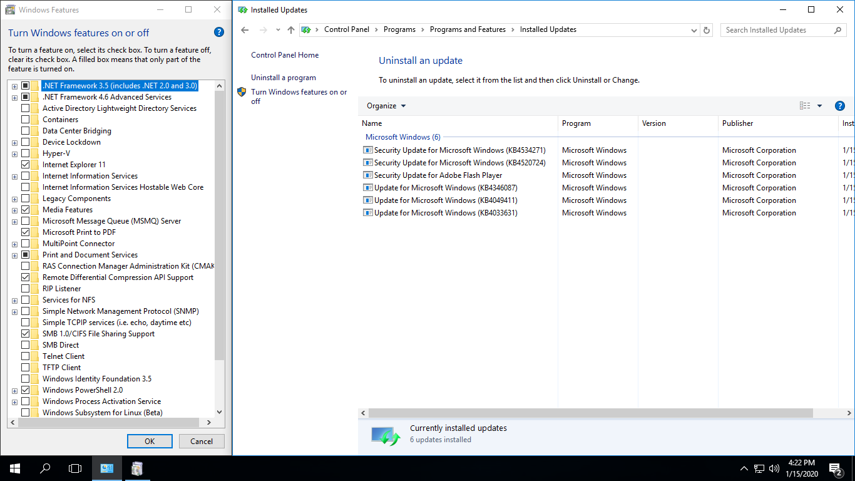Expand the Internet Information Services node
The height and width of the screenshot is (481, 855).
(x=14, y=176)
